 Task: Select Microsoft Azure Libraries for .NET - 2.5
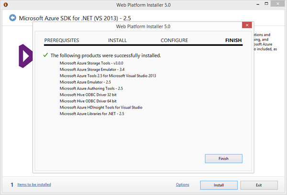tap(91, 114)
